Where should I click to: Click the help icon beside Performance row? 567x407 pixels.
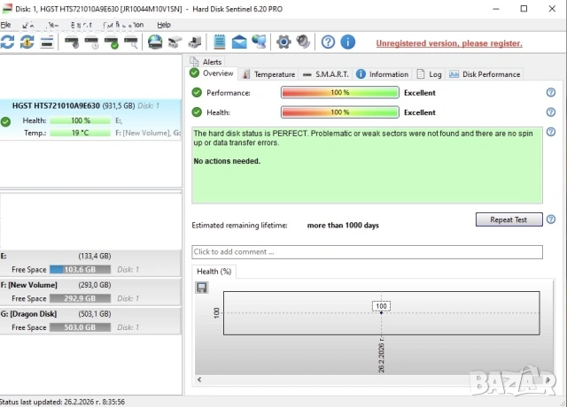550,92
